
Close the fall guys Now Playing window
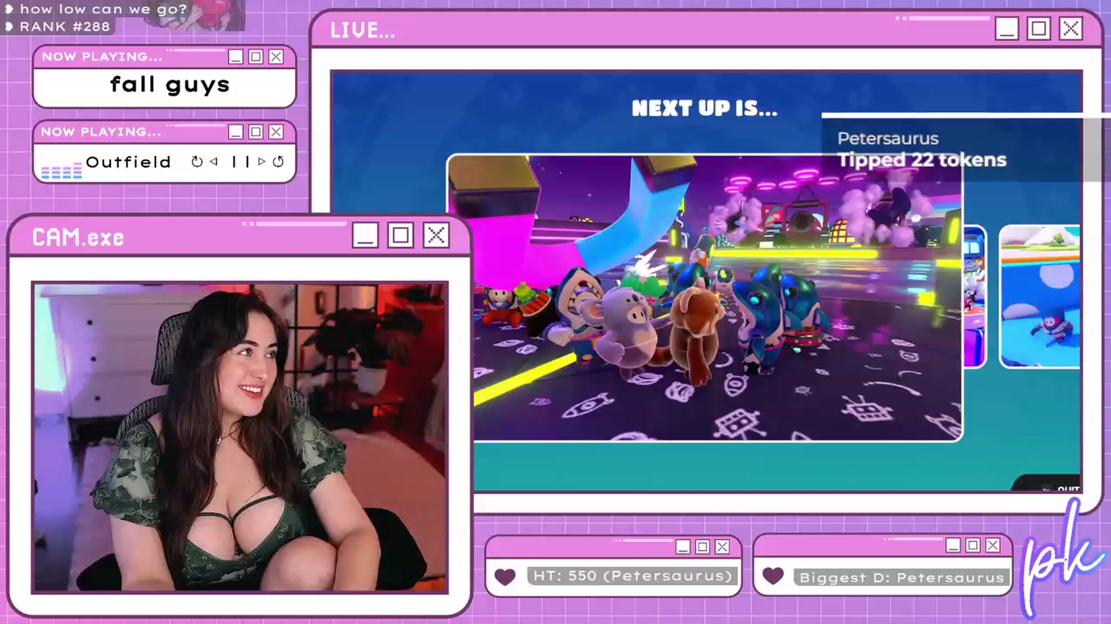point(276,57)
